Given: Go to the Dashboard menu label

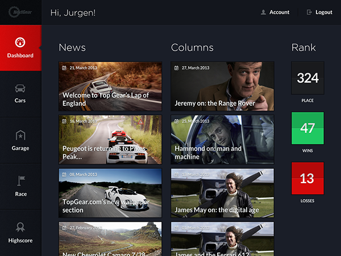Looking at the screenshot, I should 20,56.
